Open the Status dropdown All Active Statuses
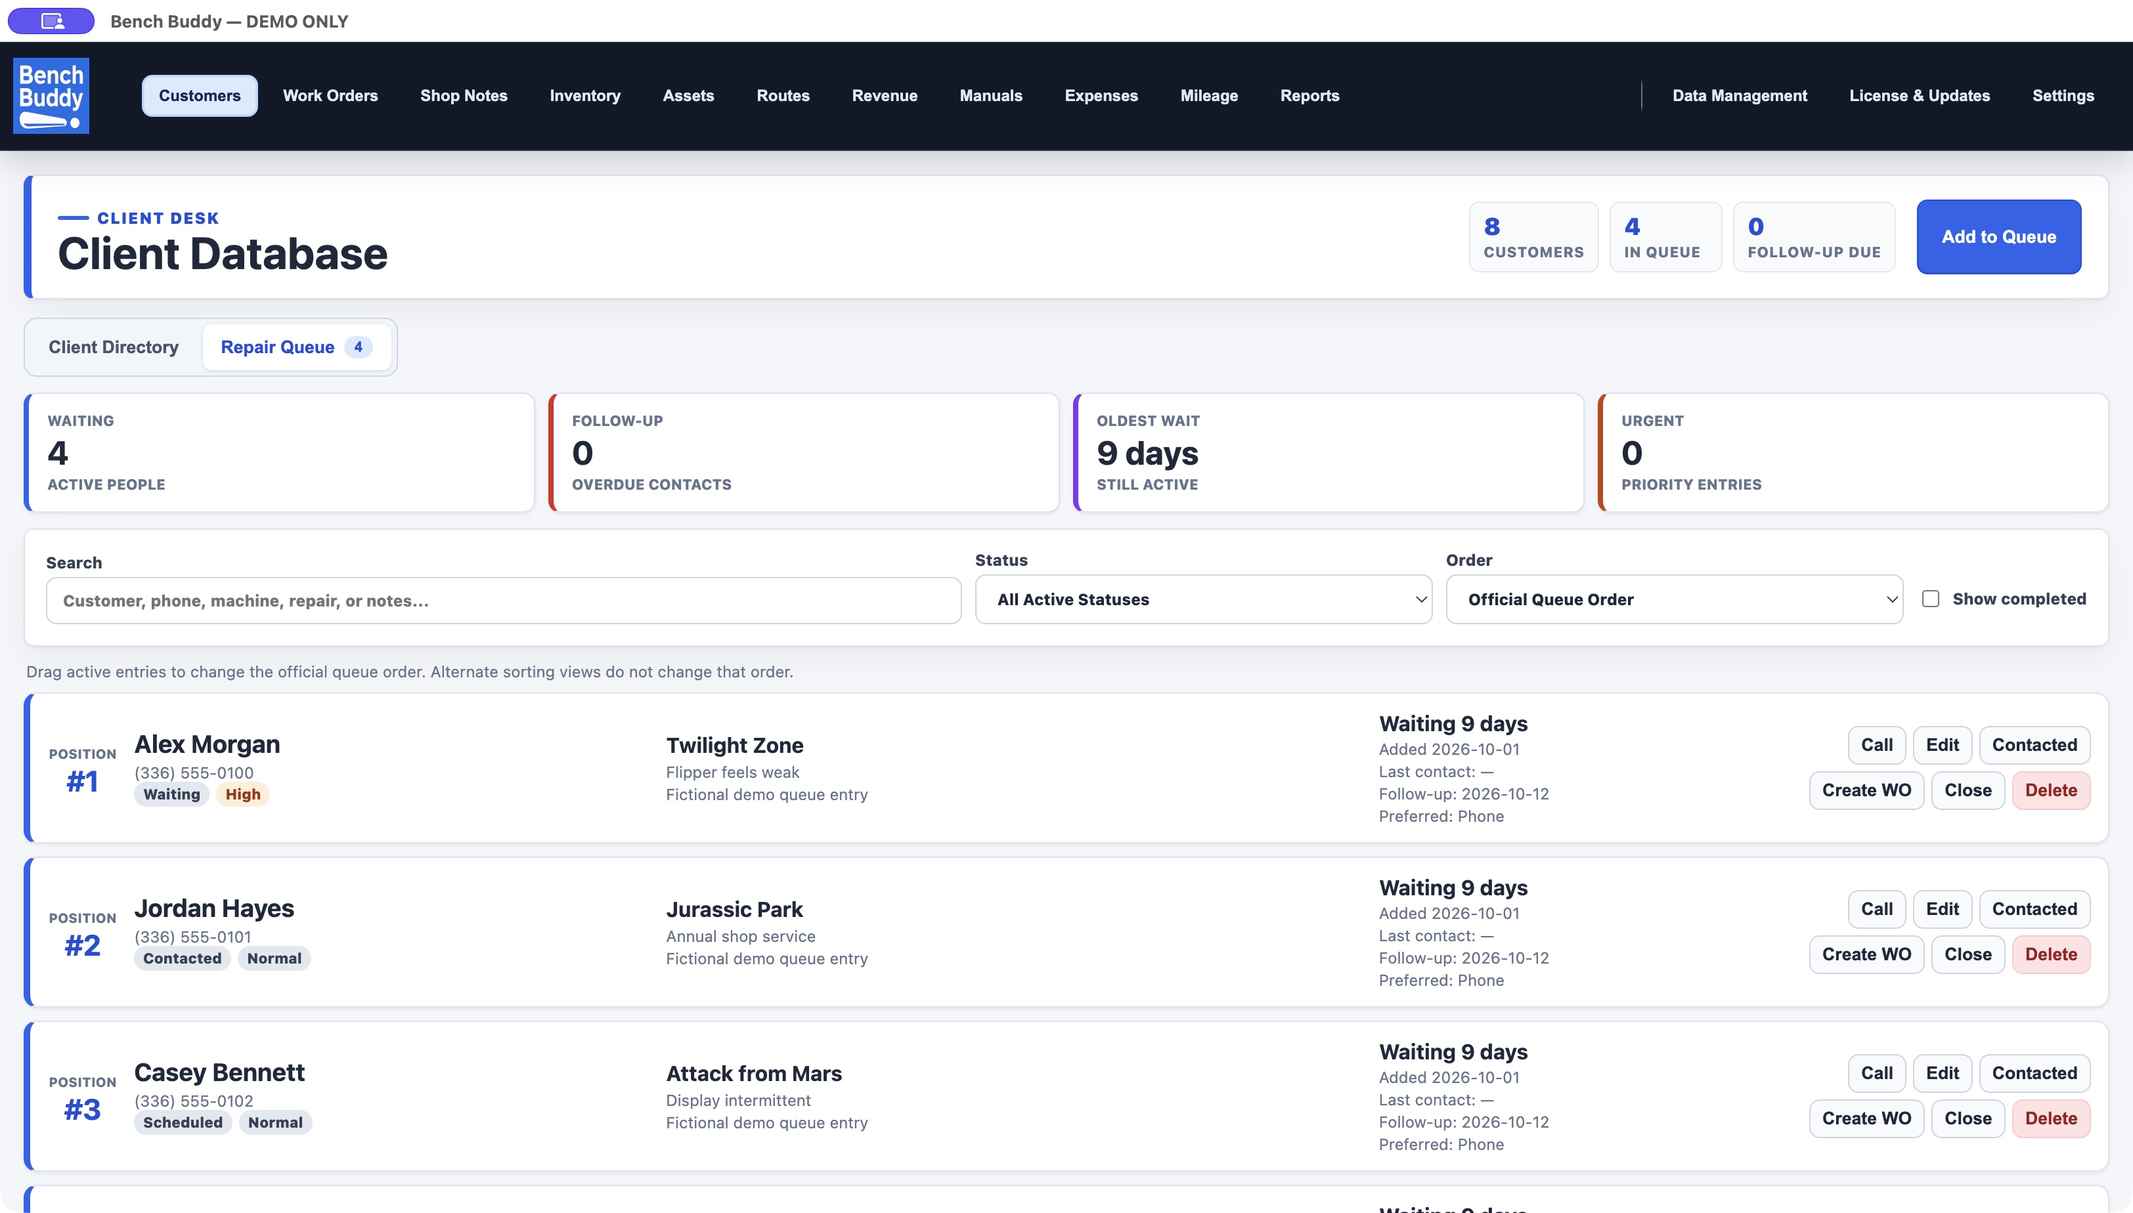 click(x=1203, y=599)
